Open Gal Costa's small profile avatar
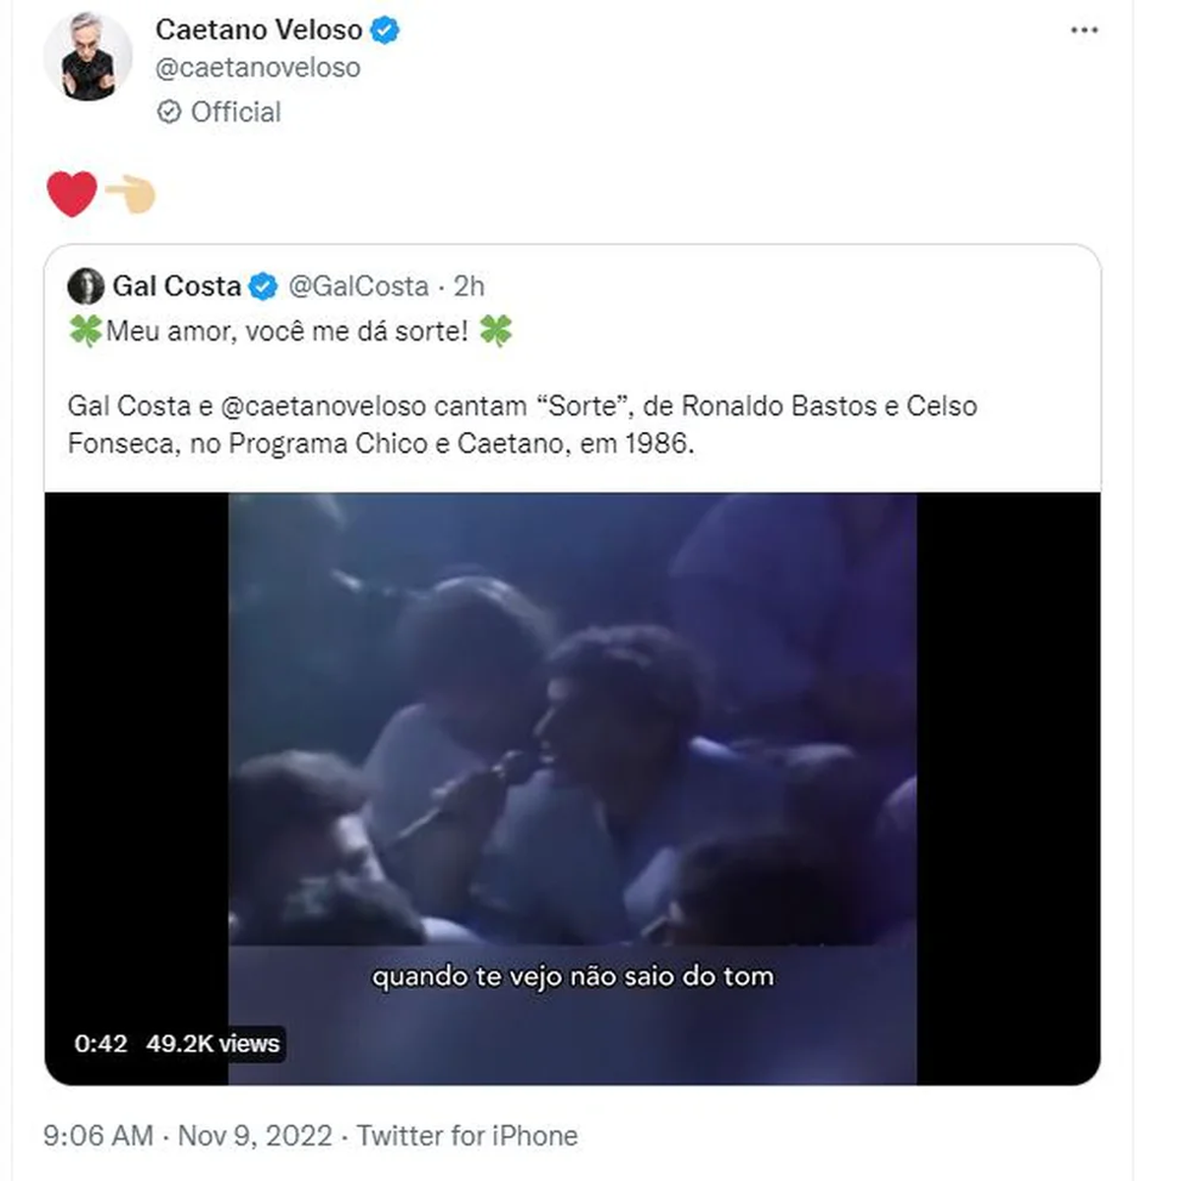This screenshot has height=1181, width=1181. (x=87, y=286)
